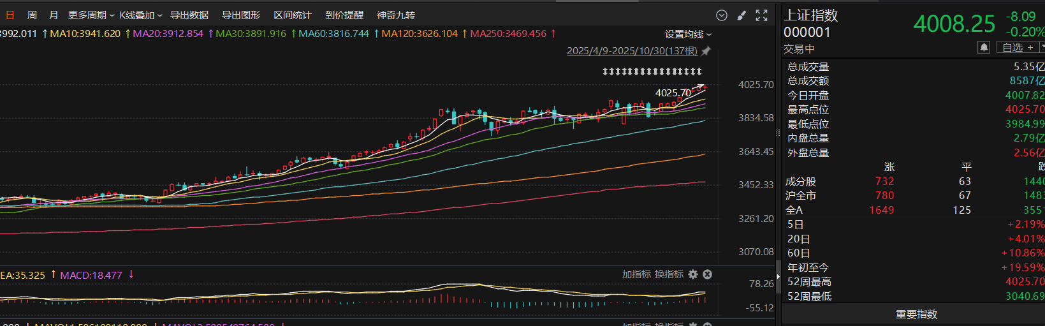This screenshot has height=326, width=1045.
Task: Click the pin icon beside date range
Action: pyautogui.click(x=706, y=51)
